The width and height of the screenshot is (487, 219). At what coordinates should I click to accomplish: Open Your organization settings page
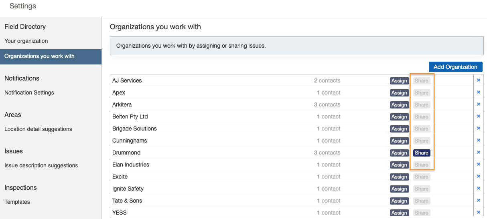(26, 41)
